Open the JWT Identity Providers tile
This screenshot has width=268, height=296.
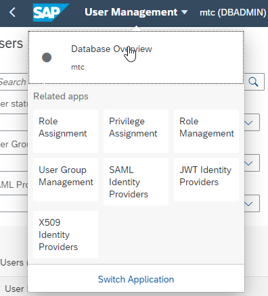(x=206, y=180)
